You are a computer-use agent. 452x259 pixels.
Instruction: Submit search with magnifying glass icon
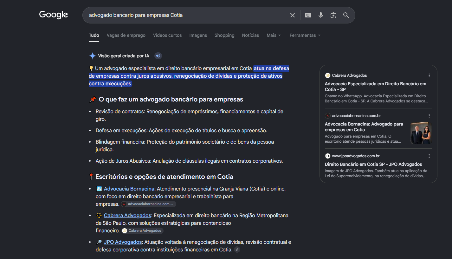point(346,15)
